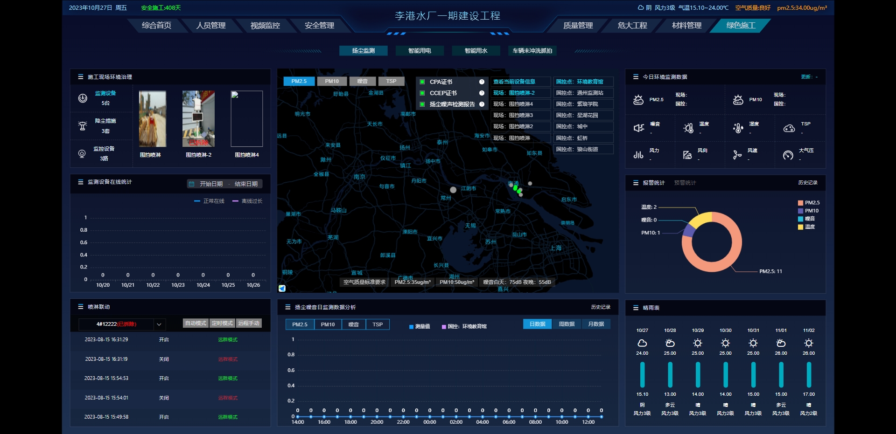The image size is (896, 434).
Task: Click the 监测设备 power icon
Action: (83, 98)
